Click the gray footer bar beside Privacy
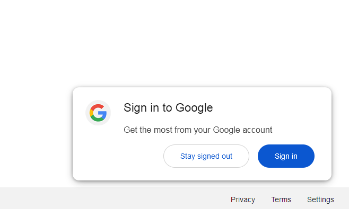Screen dimensions: 349x209 (111, 198)
